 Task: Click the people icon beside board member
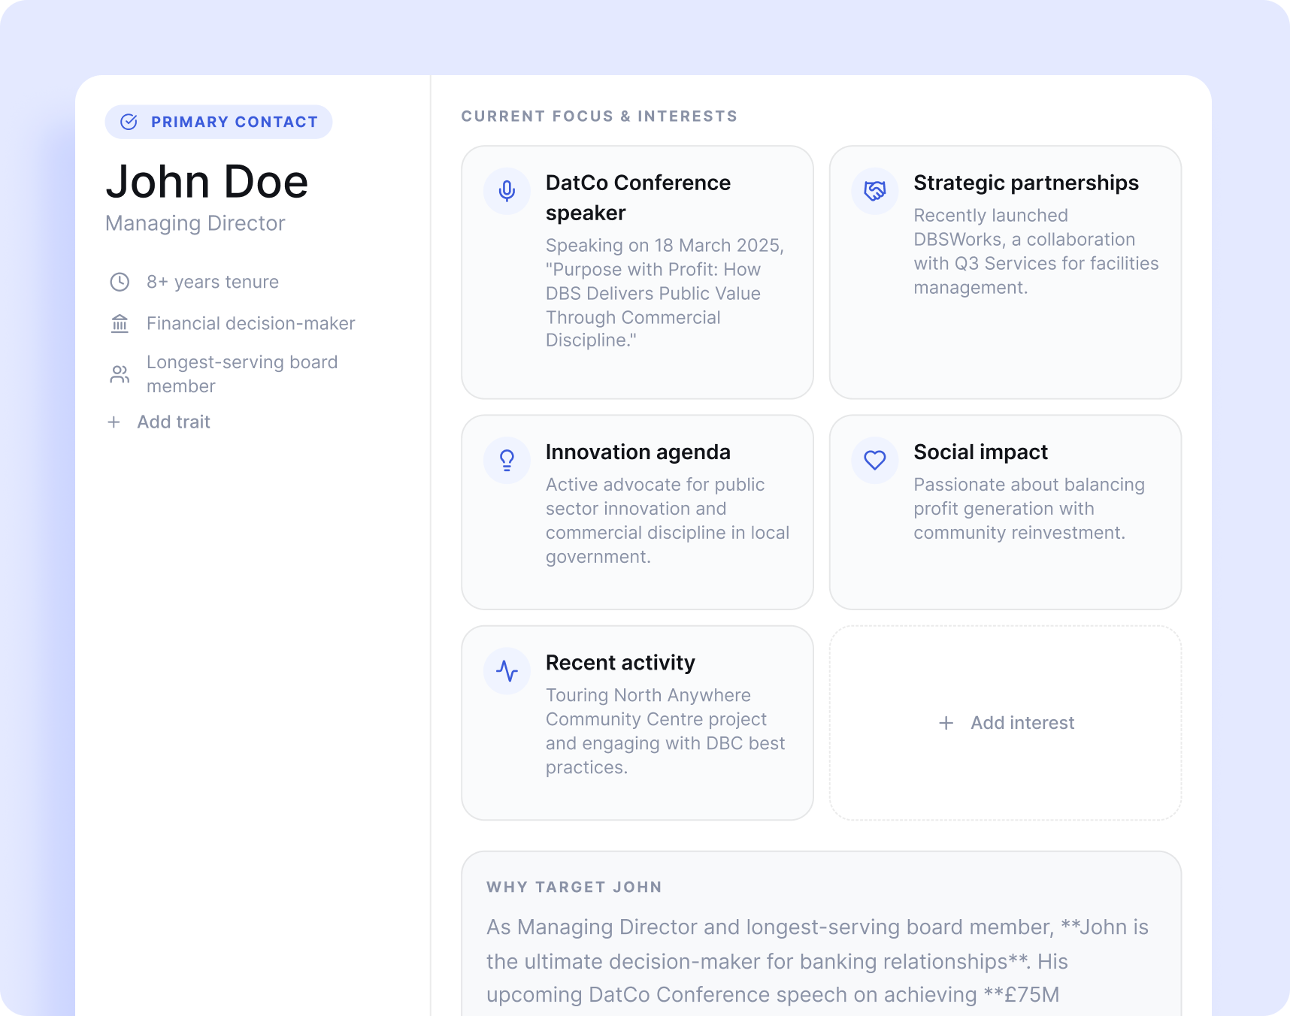120,374
